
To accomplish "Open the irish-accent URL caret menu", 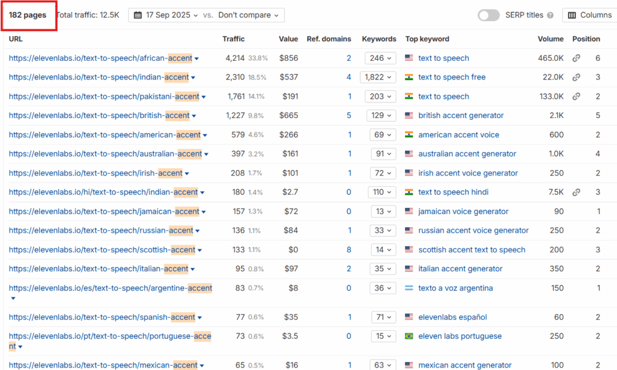I will click(x=187, y=174).
